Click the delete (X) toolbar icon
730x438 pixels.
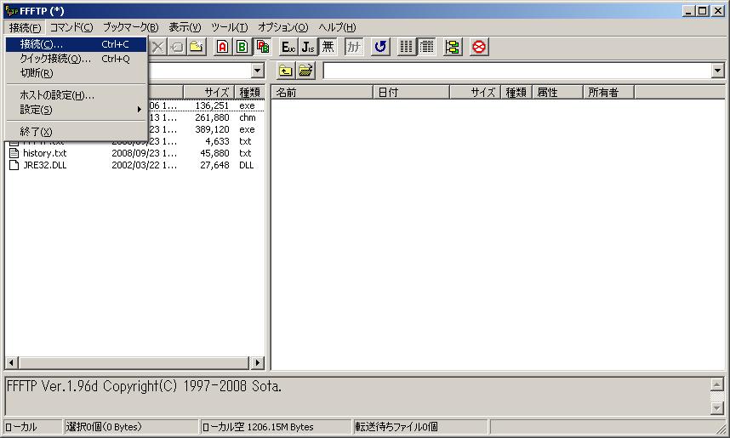(x=157, y=47)
